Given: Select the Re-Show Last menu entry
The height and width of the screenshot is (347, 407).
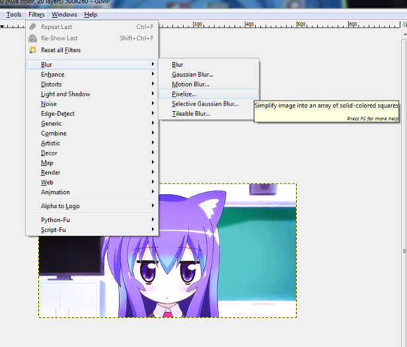Looking at the screenshot, I should click(x=92, y=38).
